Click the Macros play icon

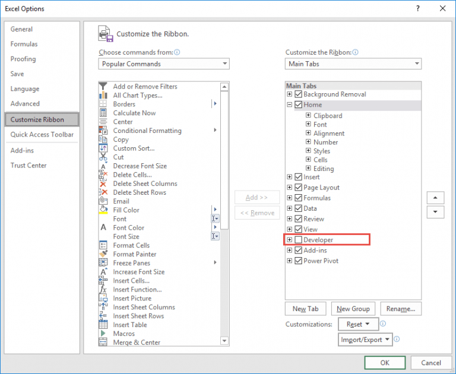click(x=103, y=333)
